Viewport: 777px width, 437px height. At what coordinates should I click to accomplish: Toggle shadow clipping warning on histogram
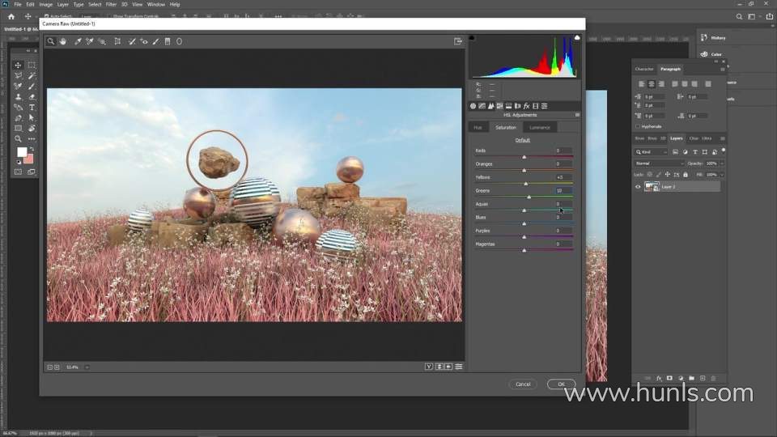473,38
